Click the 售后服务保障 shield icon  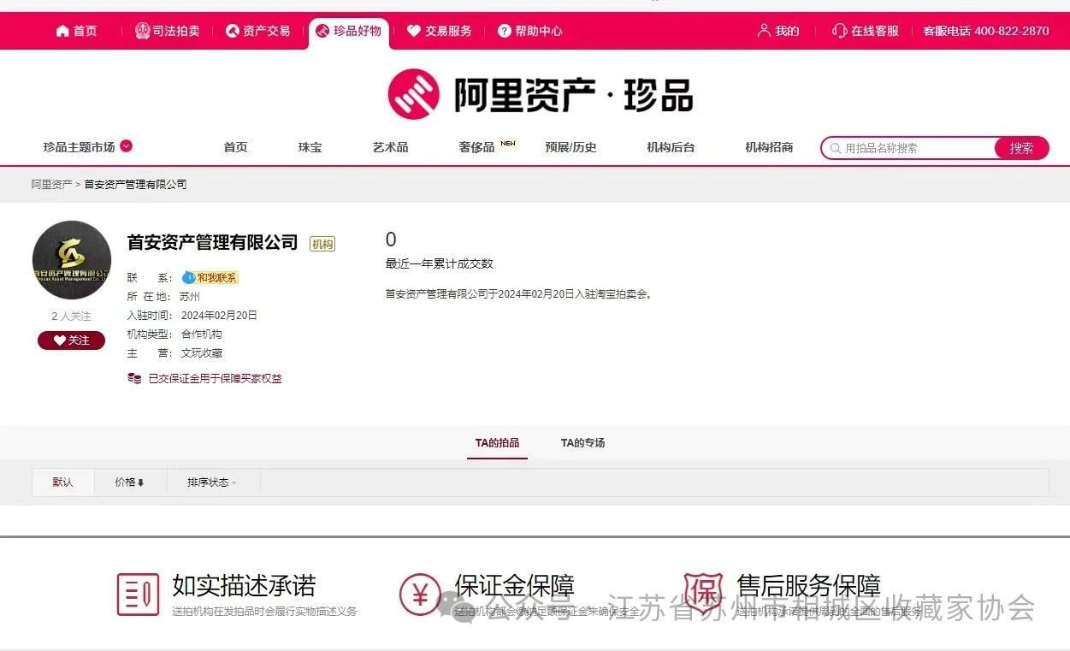coord(703,593)
